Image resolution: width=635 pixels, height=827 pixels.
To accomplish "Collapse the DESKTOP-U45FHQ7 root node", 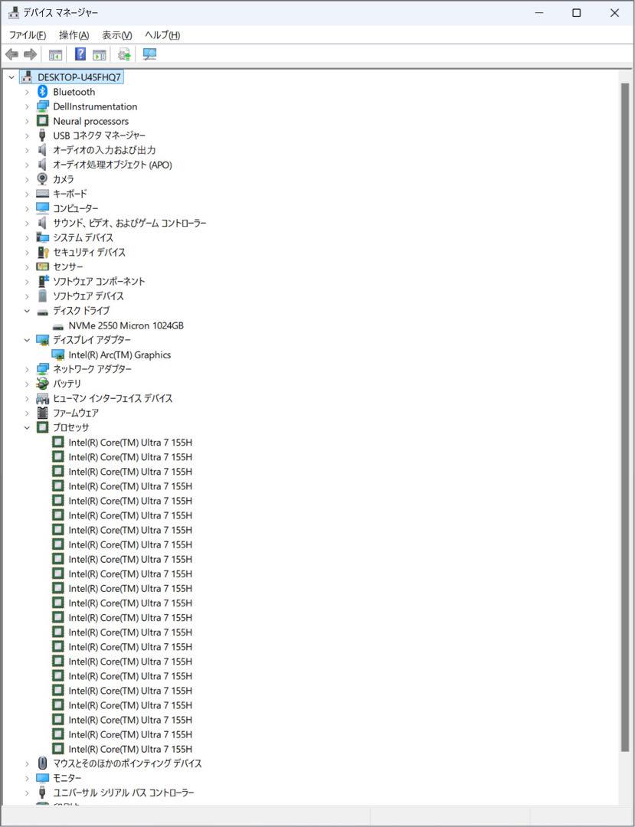I will (11, 77).
